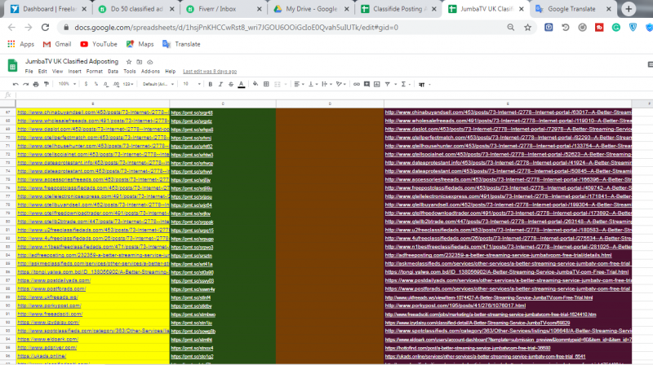The image size is (653, 365).
Task: Insert link using the toolbar link icon
Action: click(x=357, y=85)
